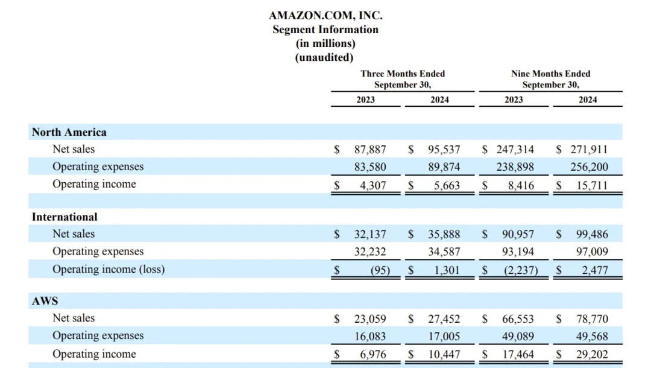Click the North America section header
Image resolution: width=651 pixels, height=368 pixels.
(x=69, y=132)
